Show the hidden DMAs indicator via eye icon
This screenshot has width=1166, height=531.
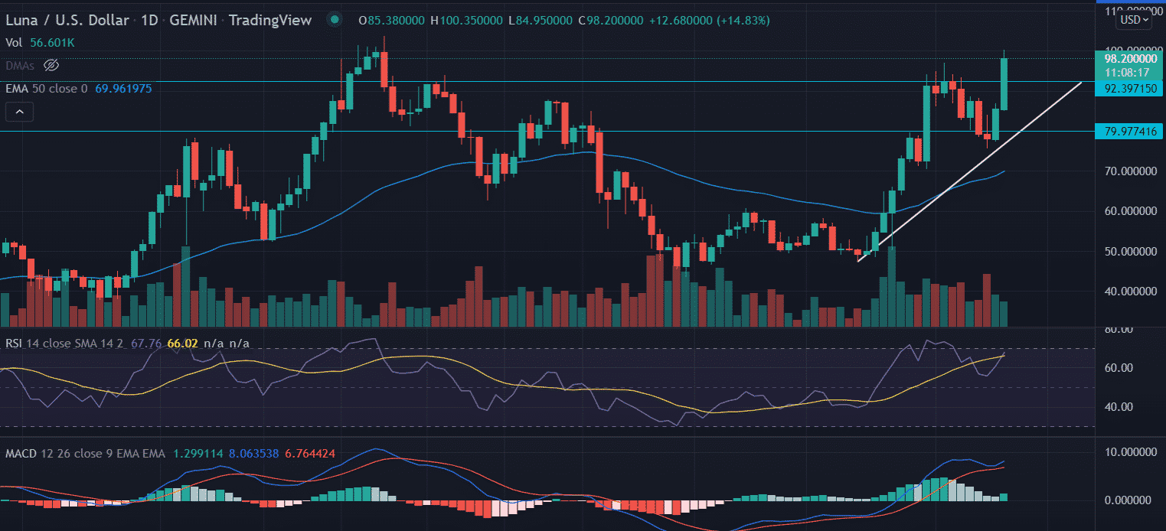[51, 66]
